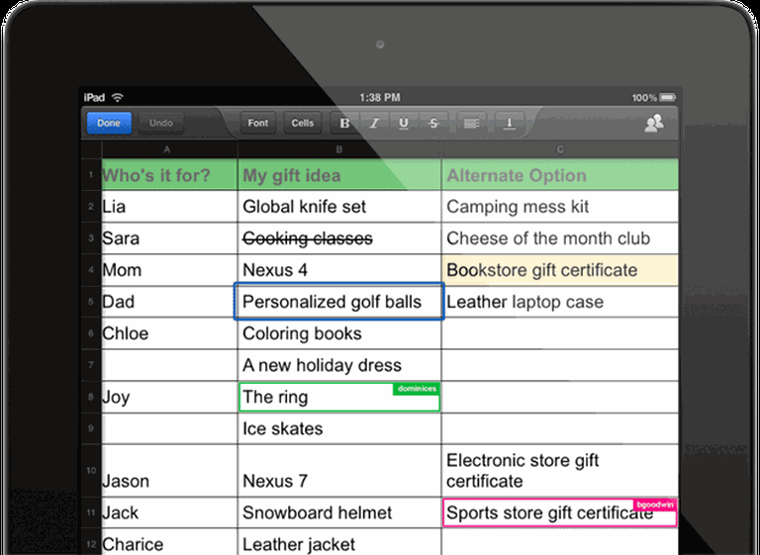Click the cell 'Jack'
Viewport: 760px width, 555px height.
coord(169,512)
